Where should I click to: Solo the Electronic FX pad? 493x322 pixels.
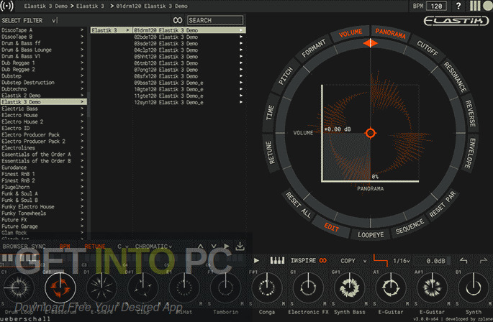click(292, 304)
